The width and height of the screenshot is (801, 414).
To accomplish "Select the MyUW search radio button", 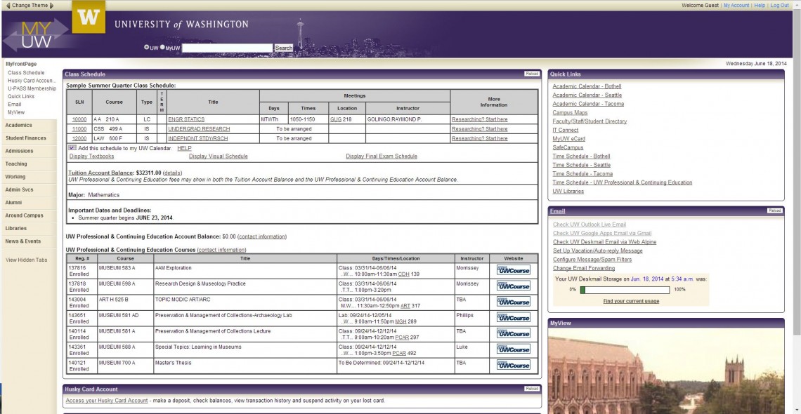I will (162, 48).
